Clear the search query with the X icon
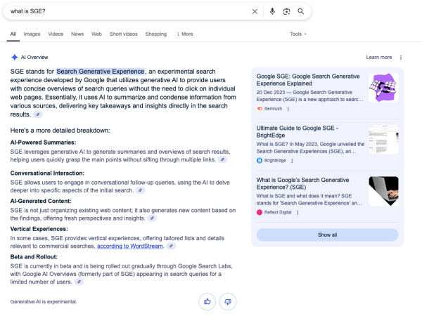The height and width of the screenshot is (316, 422). pos(255,11)
